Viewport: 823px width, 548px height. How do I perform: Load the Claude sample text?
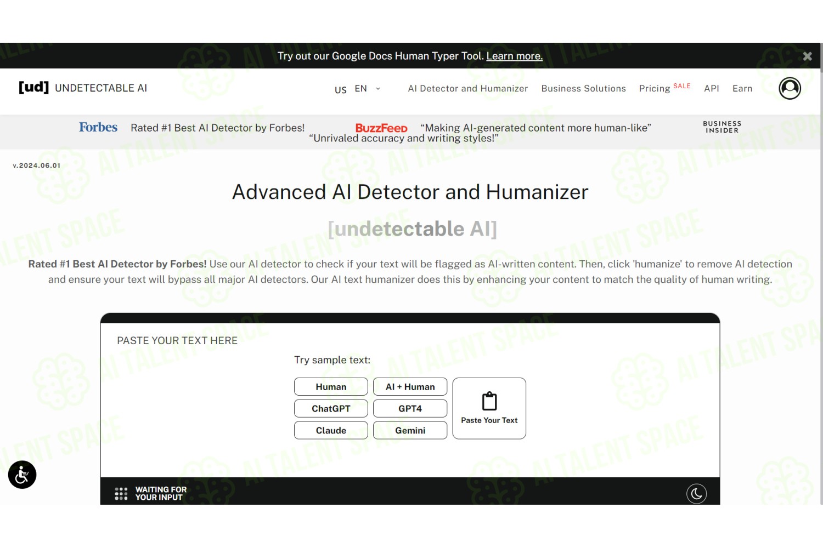[331, 430]
